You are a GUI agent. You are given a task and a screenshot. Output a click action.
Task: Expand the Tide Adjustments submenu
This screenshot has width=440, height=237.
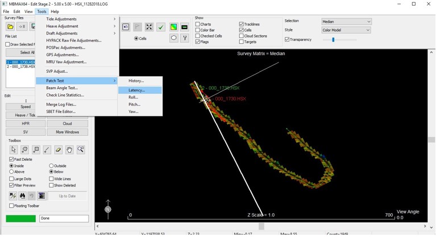77,19
